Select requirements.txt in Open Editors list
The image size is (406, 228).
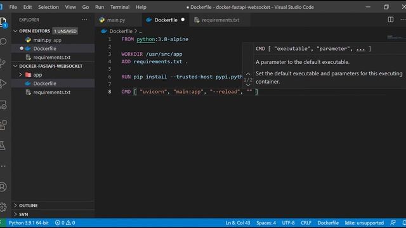(53, 58)
